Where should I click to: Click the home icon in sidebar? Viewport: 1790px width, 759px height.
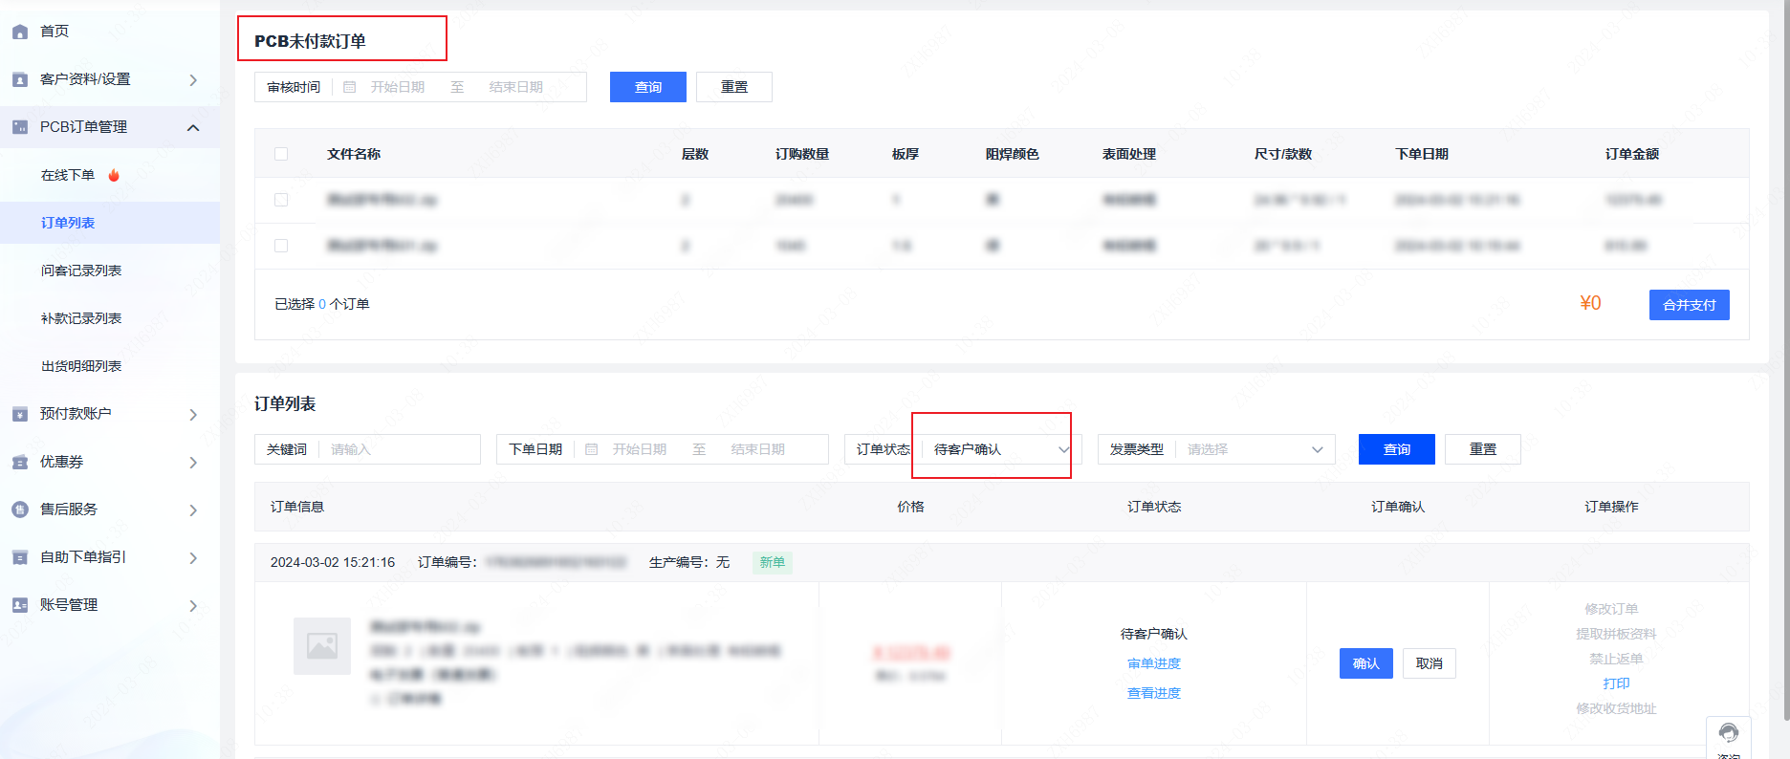(x=20, y=32)
